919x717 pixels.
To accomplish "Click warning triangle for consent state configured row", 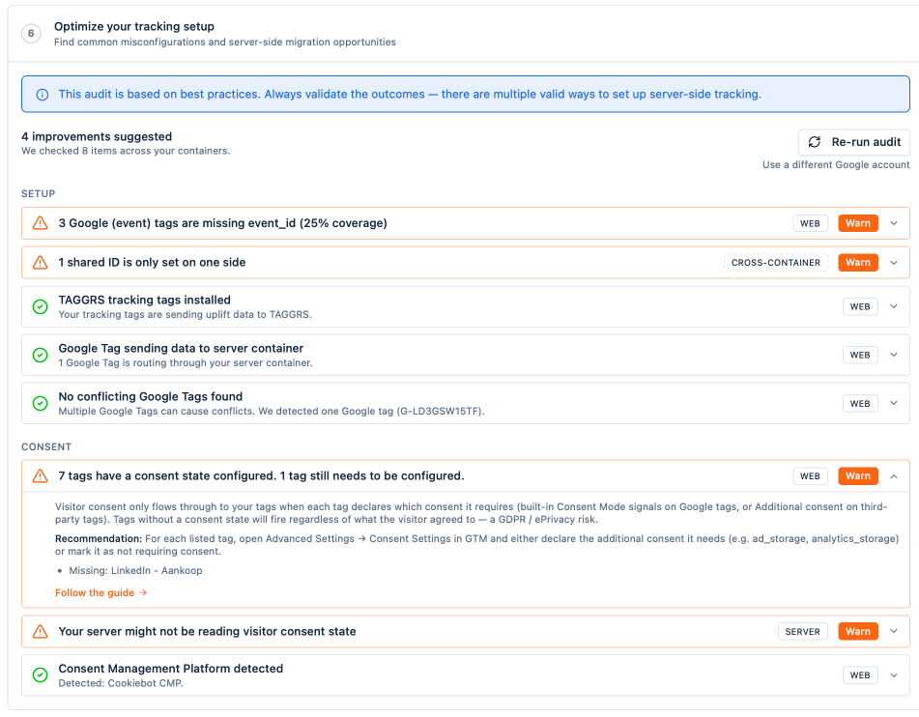I will [40, 475].
